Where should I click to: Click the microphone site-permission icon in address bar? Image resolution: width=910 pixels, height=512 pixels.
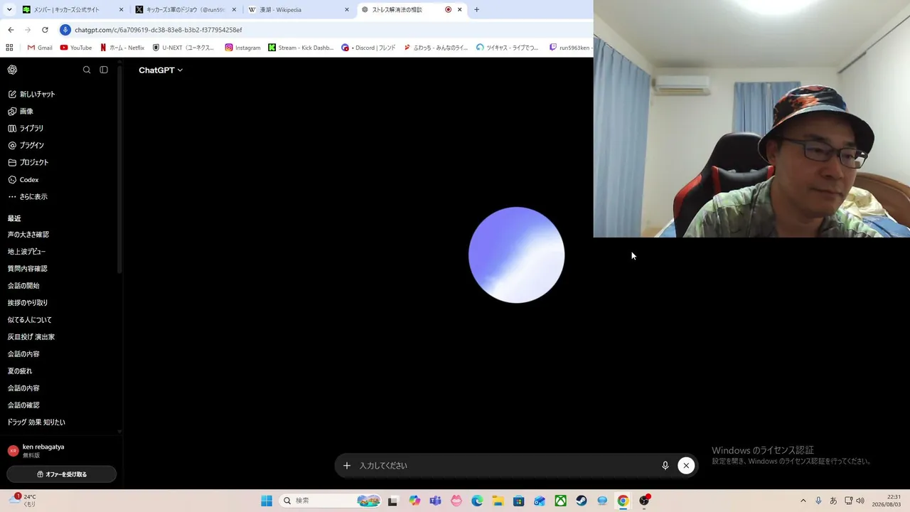(65, 30)
